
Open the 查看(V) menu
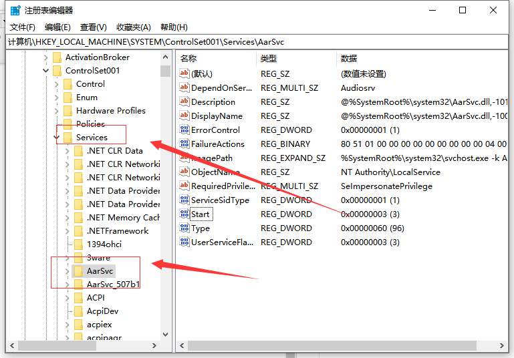click(93, 27)
